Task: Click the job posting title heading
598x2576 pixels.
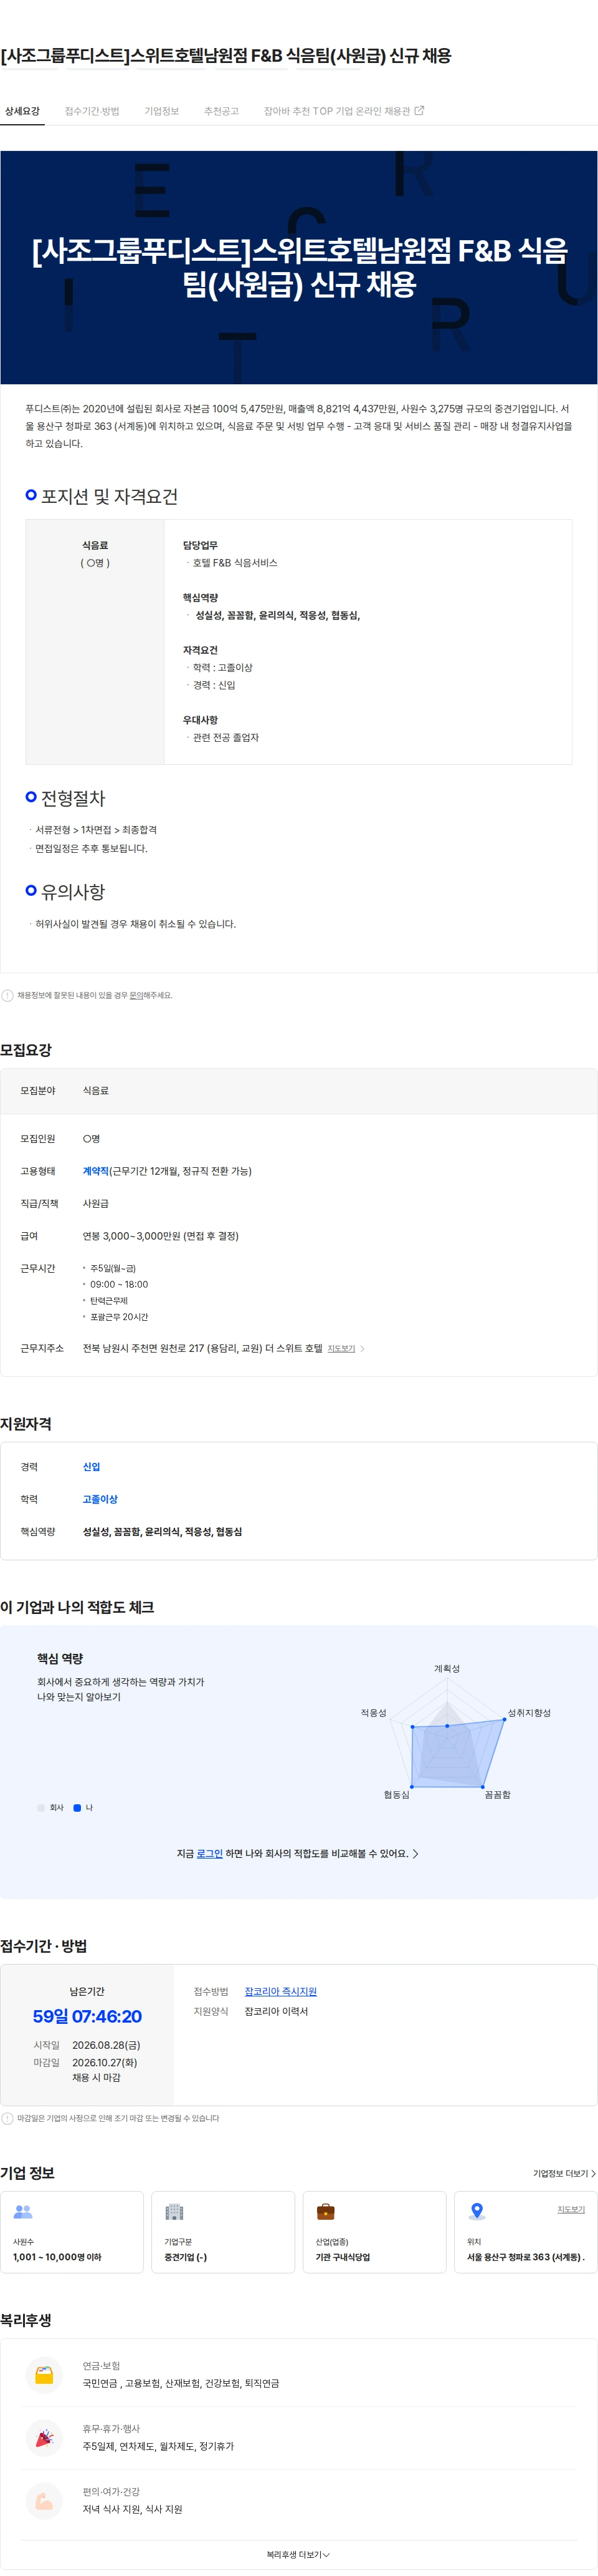Action: 225,56
